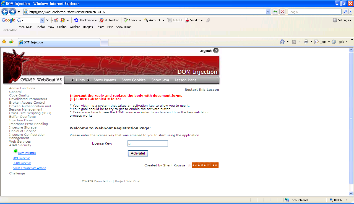Viewport: 354px width, 204px height.
Task: Click the red Stop loading icon
Action: (x=282, y=12)
